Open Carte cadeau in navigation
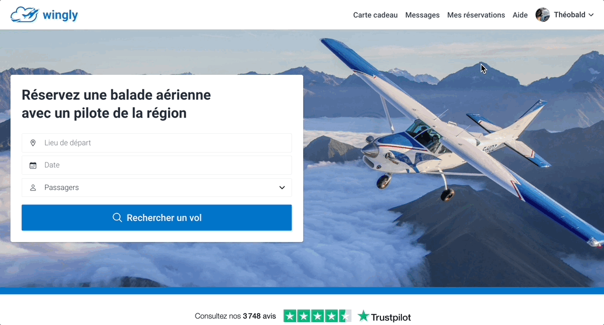This screenshot has width=604, height=325. pyautogui.click(x=375, y=15)
